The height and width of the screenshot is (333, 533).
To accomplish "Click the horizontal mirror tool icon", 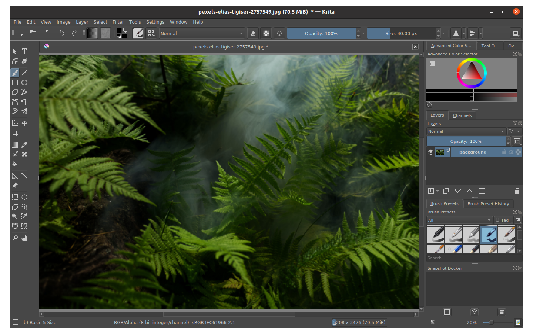I will click(456, 33).
